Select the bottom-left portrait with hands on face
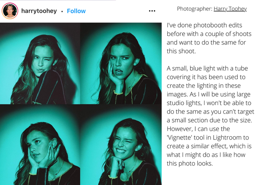 point(40,145)
